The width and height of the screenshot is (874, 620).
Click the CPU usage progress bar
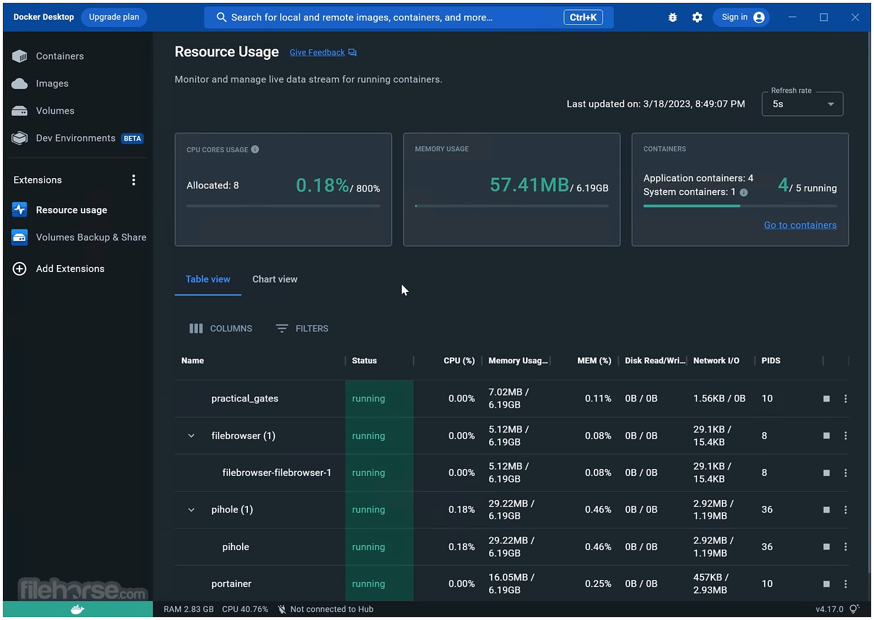click(283, 206)
